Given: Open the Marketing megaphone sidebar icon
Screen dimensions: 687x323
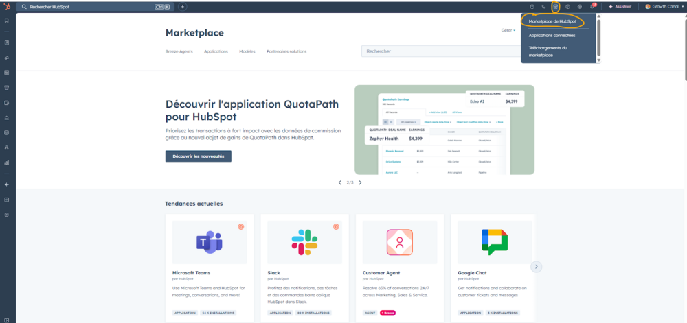Looking at the screenshot, I should (x=7, y=58).
